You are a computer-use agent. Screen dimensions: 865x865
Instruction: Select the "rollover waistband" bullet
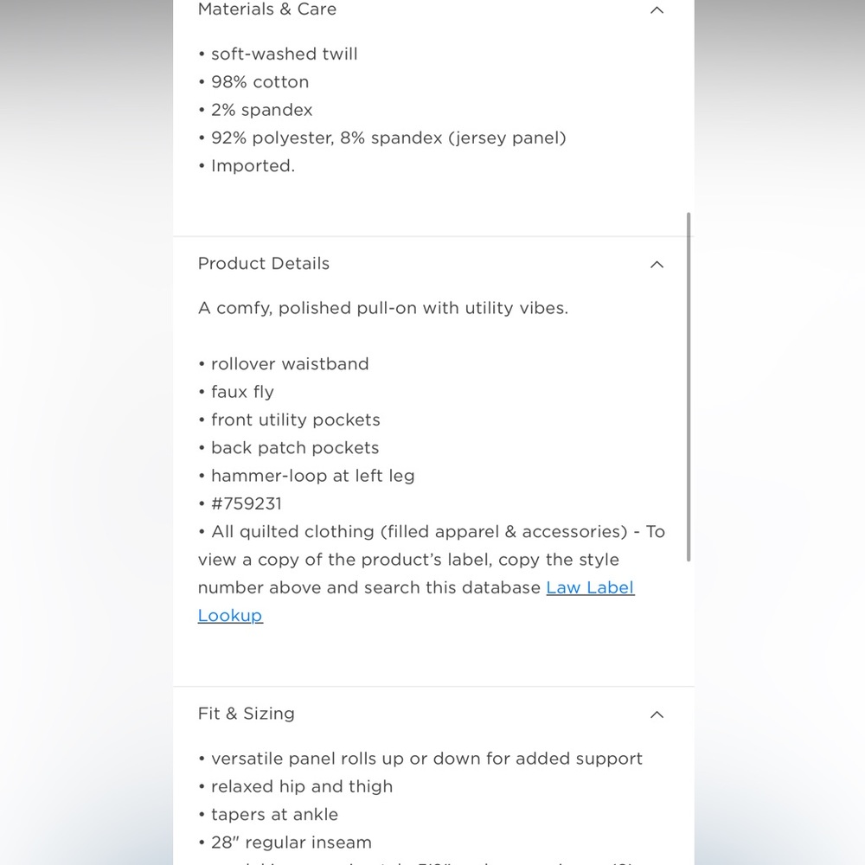coord(290,363)
